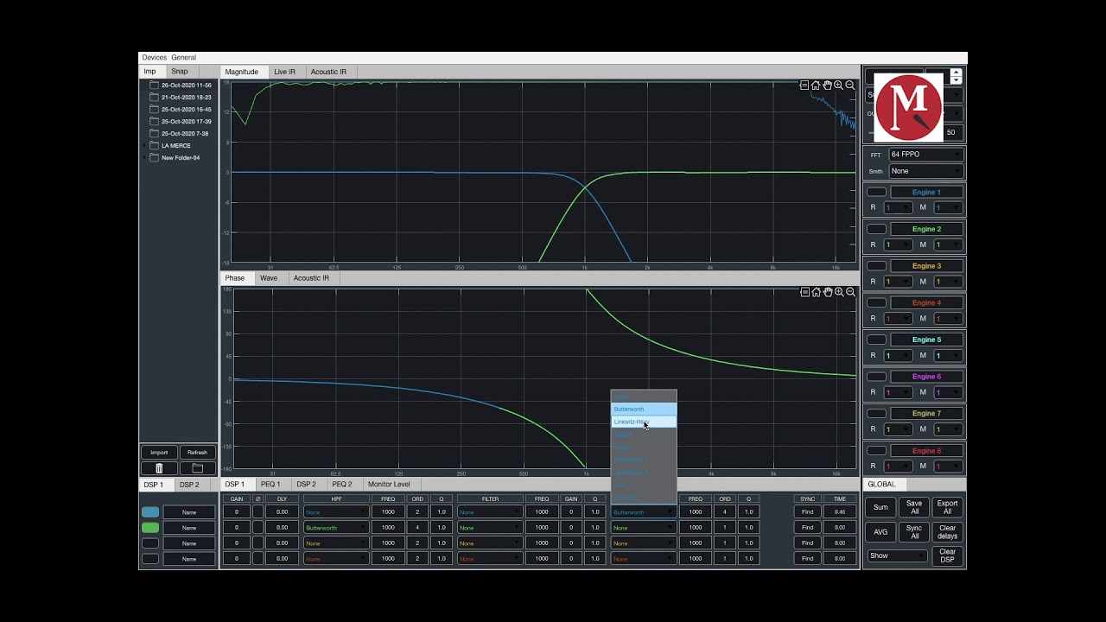Zoom out on the Phase graph
The height and width of the screenshot is (622, 1106).
coord(850,292)
